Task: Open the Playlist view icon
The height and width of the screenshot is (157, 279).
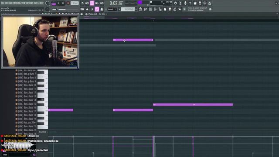Action: point(140,9)
